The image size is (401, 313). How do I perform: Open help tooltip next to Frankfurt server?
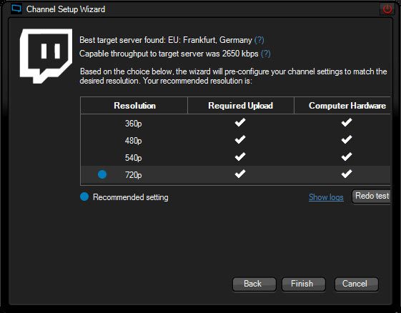(259, 40)
